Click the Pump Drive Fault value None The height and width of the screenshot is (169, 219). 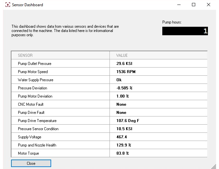pos(121,113)
